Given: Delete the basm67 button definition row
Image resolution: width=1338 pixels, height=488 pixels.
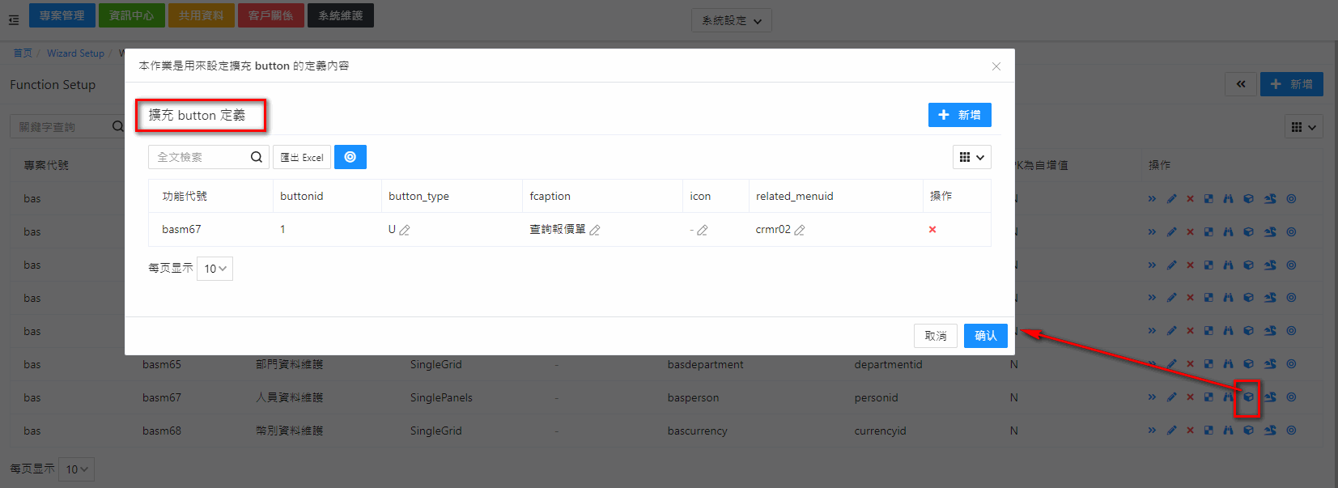Looking at the screenshot, I should pyautogui.click(x=932, y=230).
